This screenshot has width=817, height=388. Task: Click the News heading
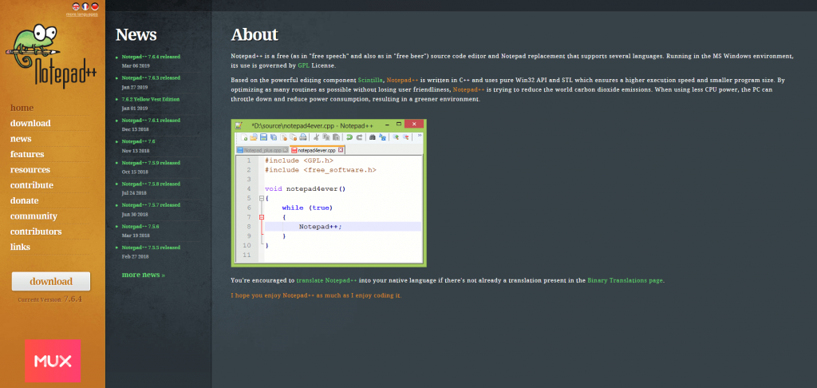point(136,35)
